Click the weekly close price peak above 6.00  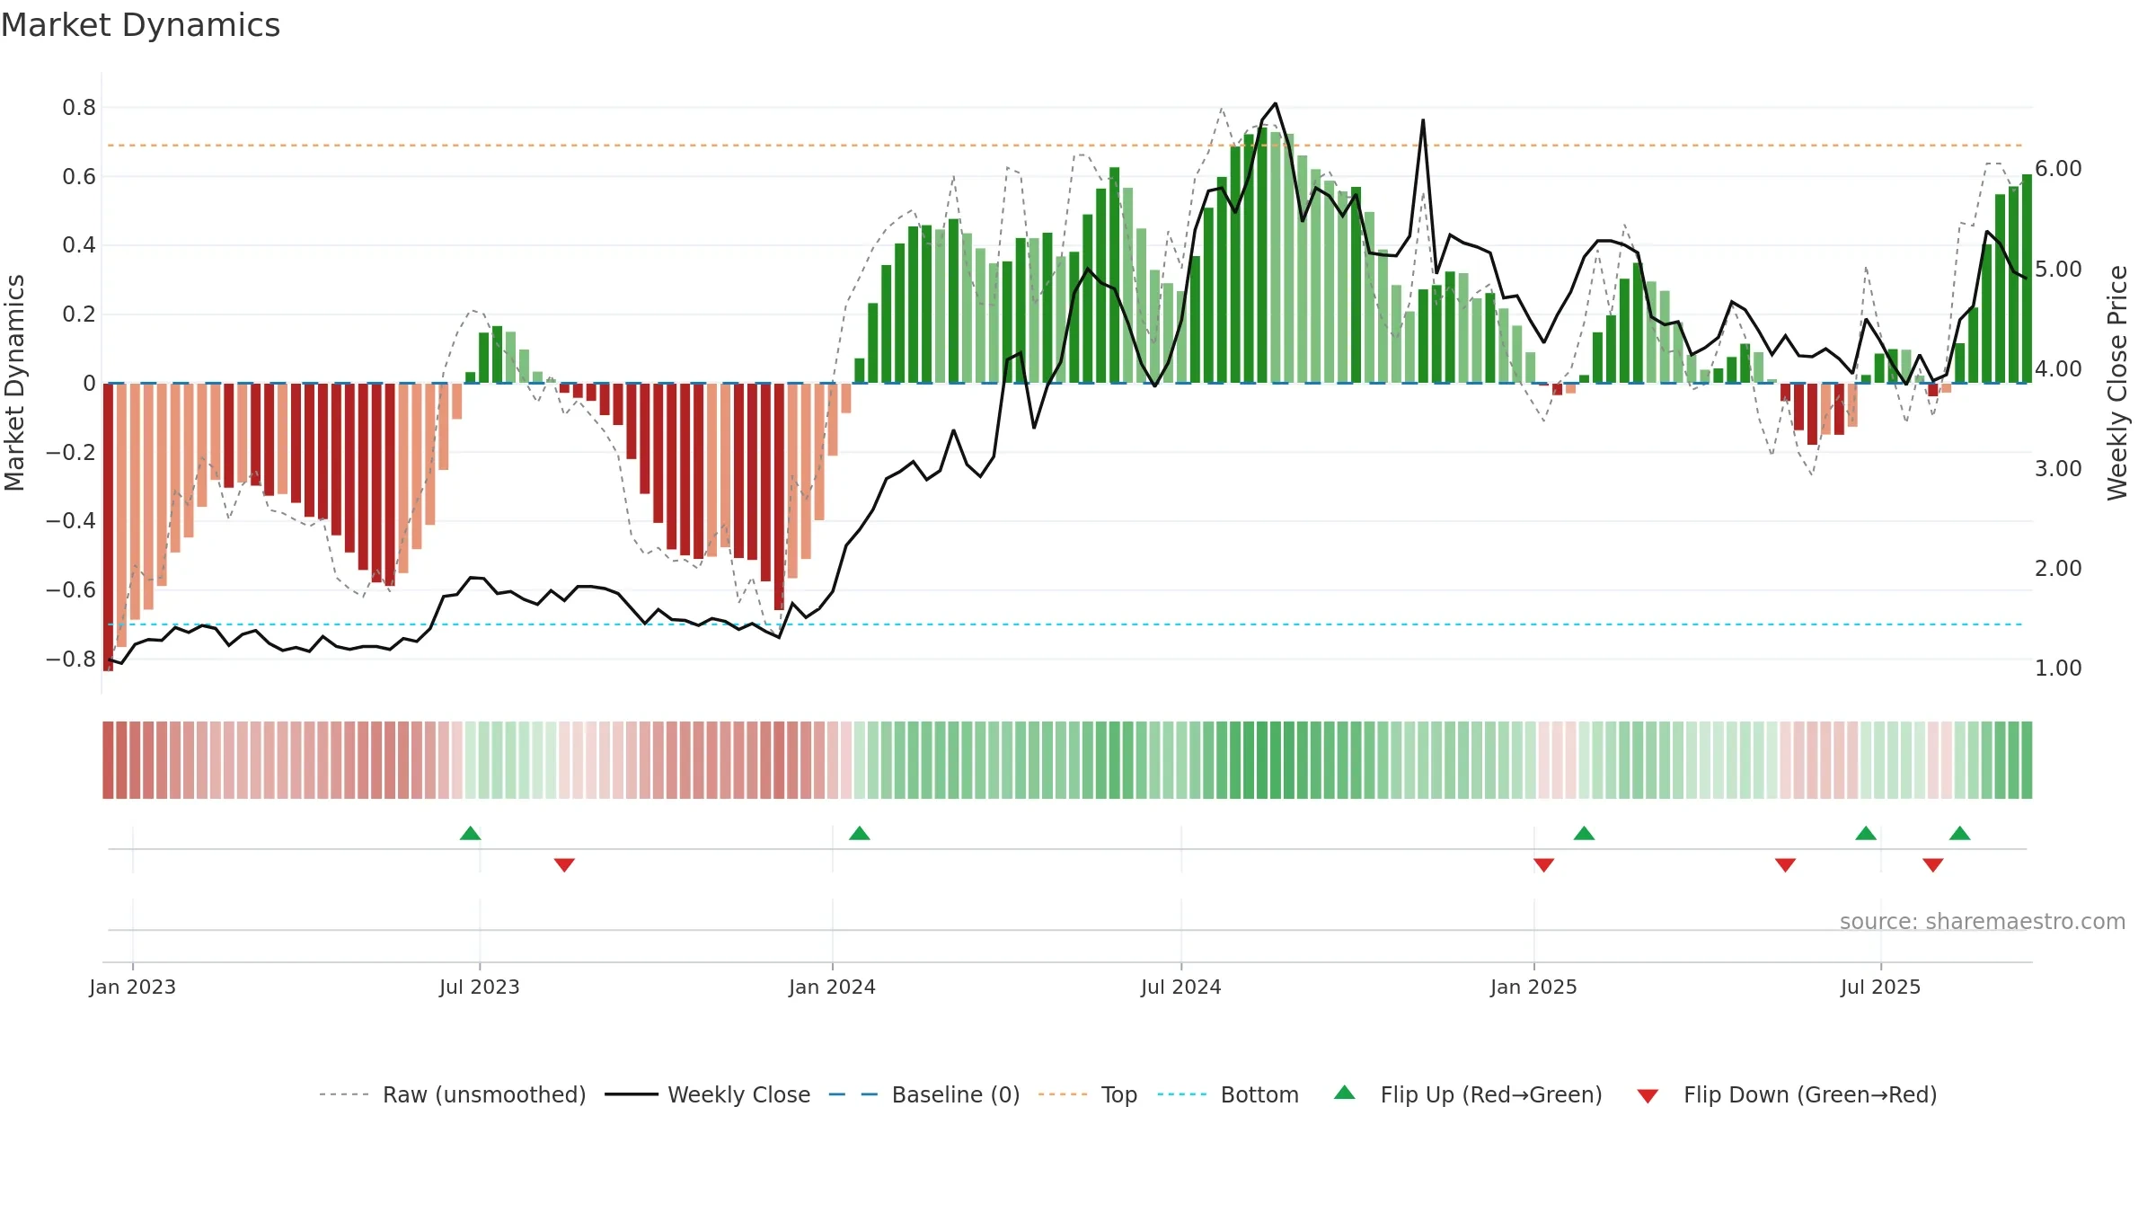[x=1276, y=104]
